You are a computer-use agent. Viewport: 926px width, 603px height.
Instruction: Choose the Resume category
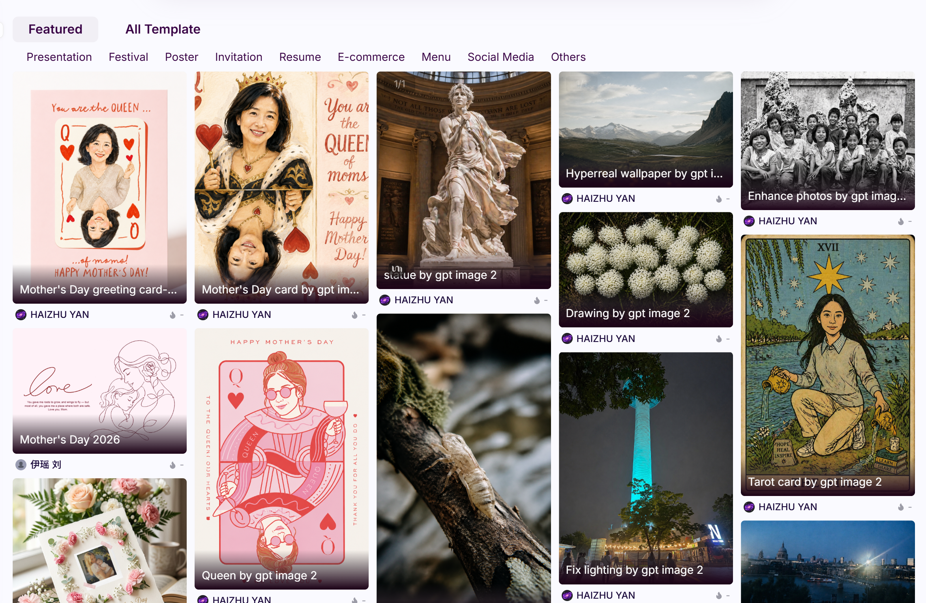click(x=300, y=57)
